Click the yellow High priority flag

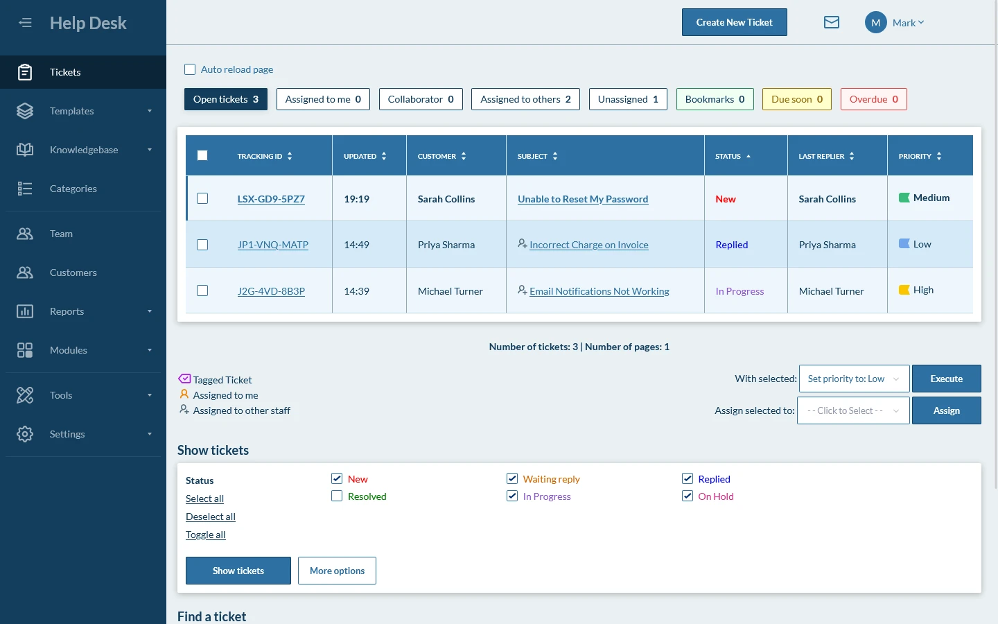904,290
